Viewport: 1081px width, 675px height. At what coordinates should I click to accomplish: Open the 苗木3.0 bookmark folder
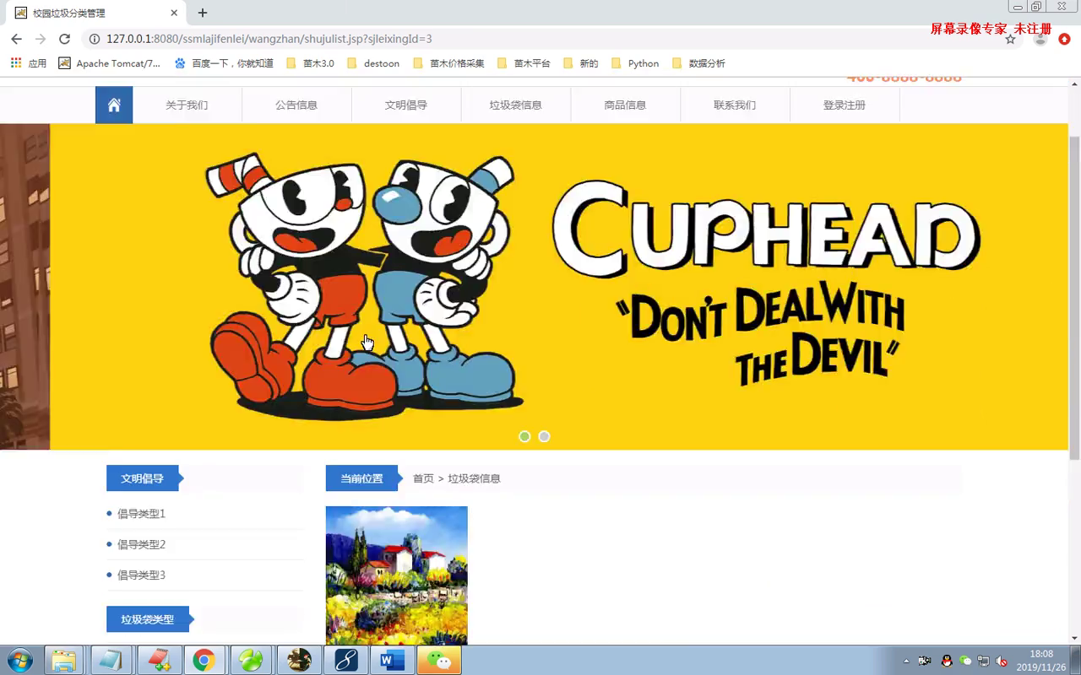pos(310,63)
